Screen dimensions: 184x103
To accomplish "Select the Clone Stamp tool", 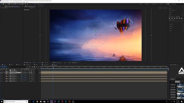I will point(21,4).
